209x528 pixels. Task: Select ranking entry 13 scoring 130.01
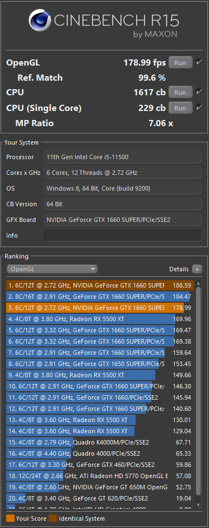(100, 420)
